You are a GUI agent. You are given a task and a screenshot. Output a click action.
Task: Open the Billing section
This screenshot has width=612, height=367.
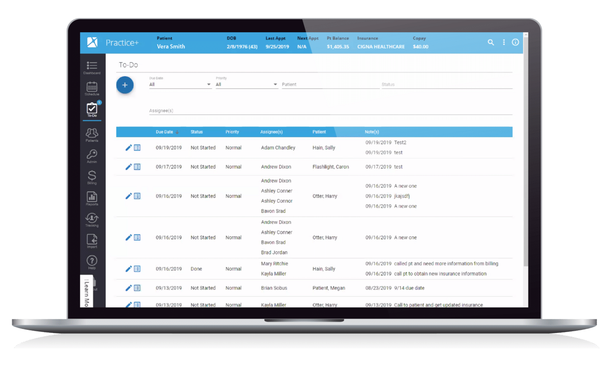point(92,176)
